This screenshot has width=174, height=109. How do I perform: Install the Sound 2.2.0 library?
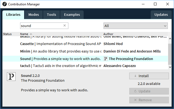149,76
